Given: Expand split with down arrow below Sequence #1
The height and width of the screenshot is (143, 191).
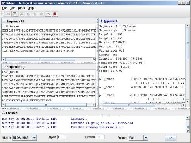Looking at the screenshot, I should click(6, 63).
